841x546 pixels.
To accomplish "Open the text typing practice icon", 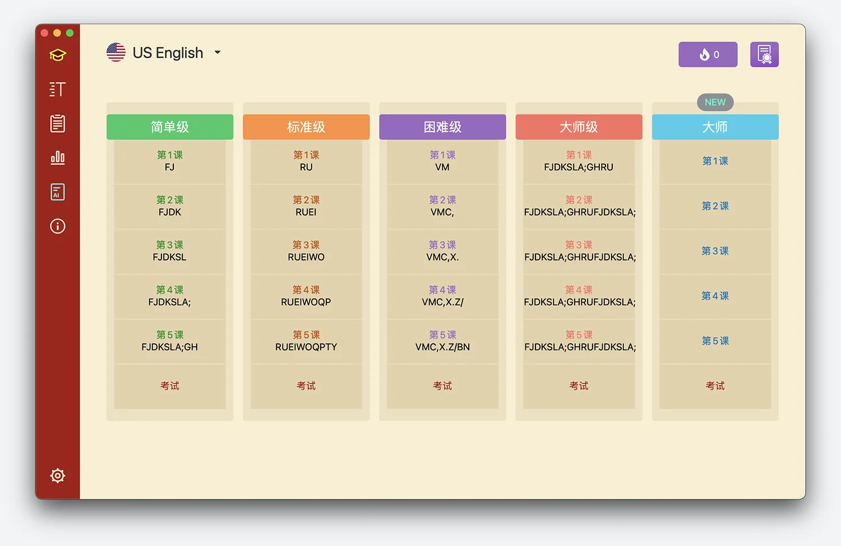I will 58,89.
